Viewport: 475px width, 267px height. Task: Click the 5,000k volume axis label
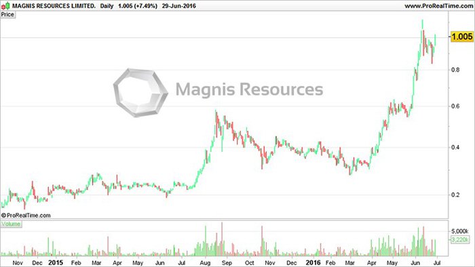click(460, 231)
